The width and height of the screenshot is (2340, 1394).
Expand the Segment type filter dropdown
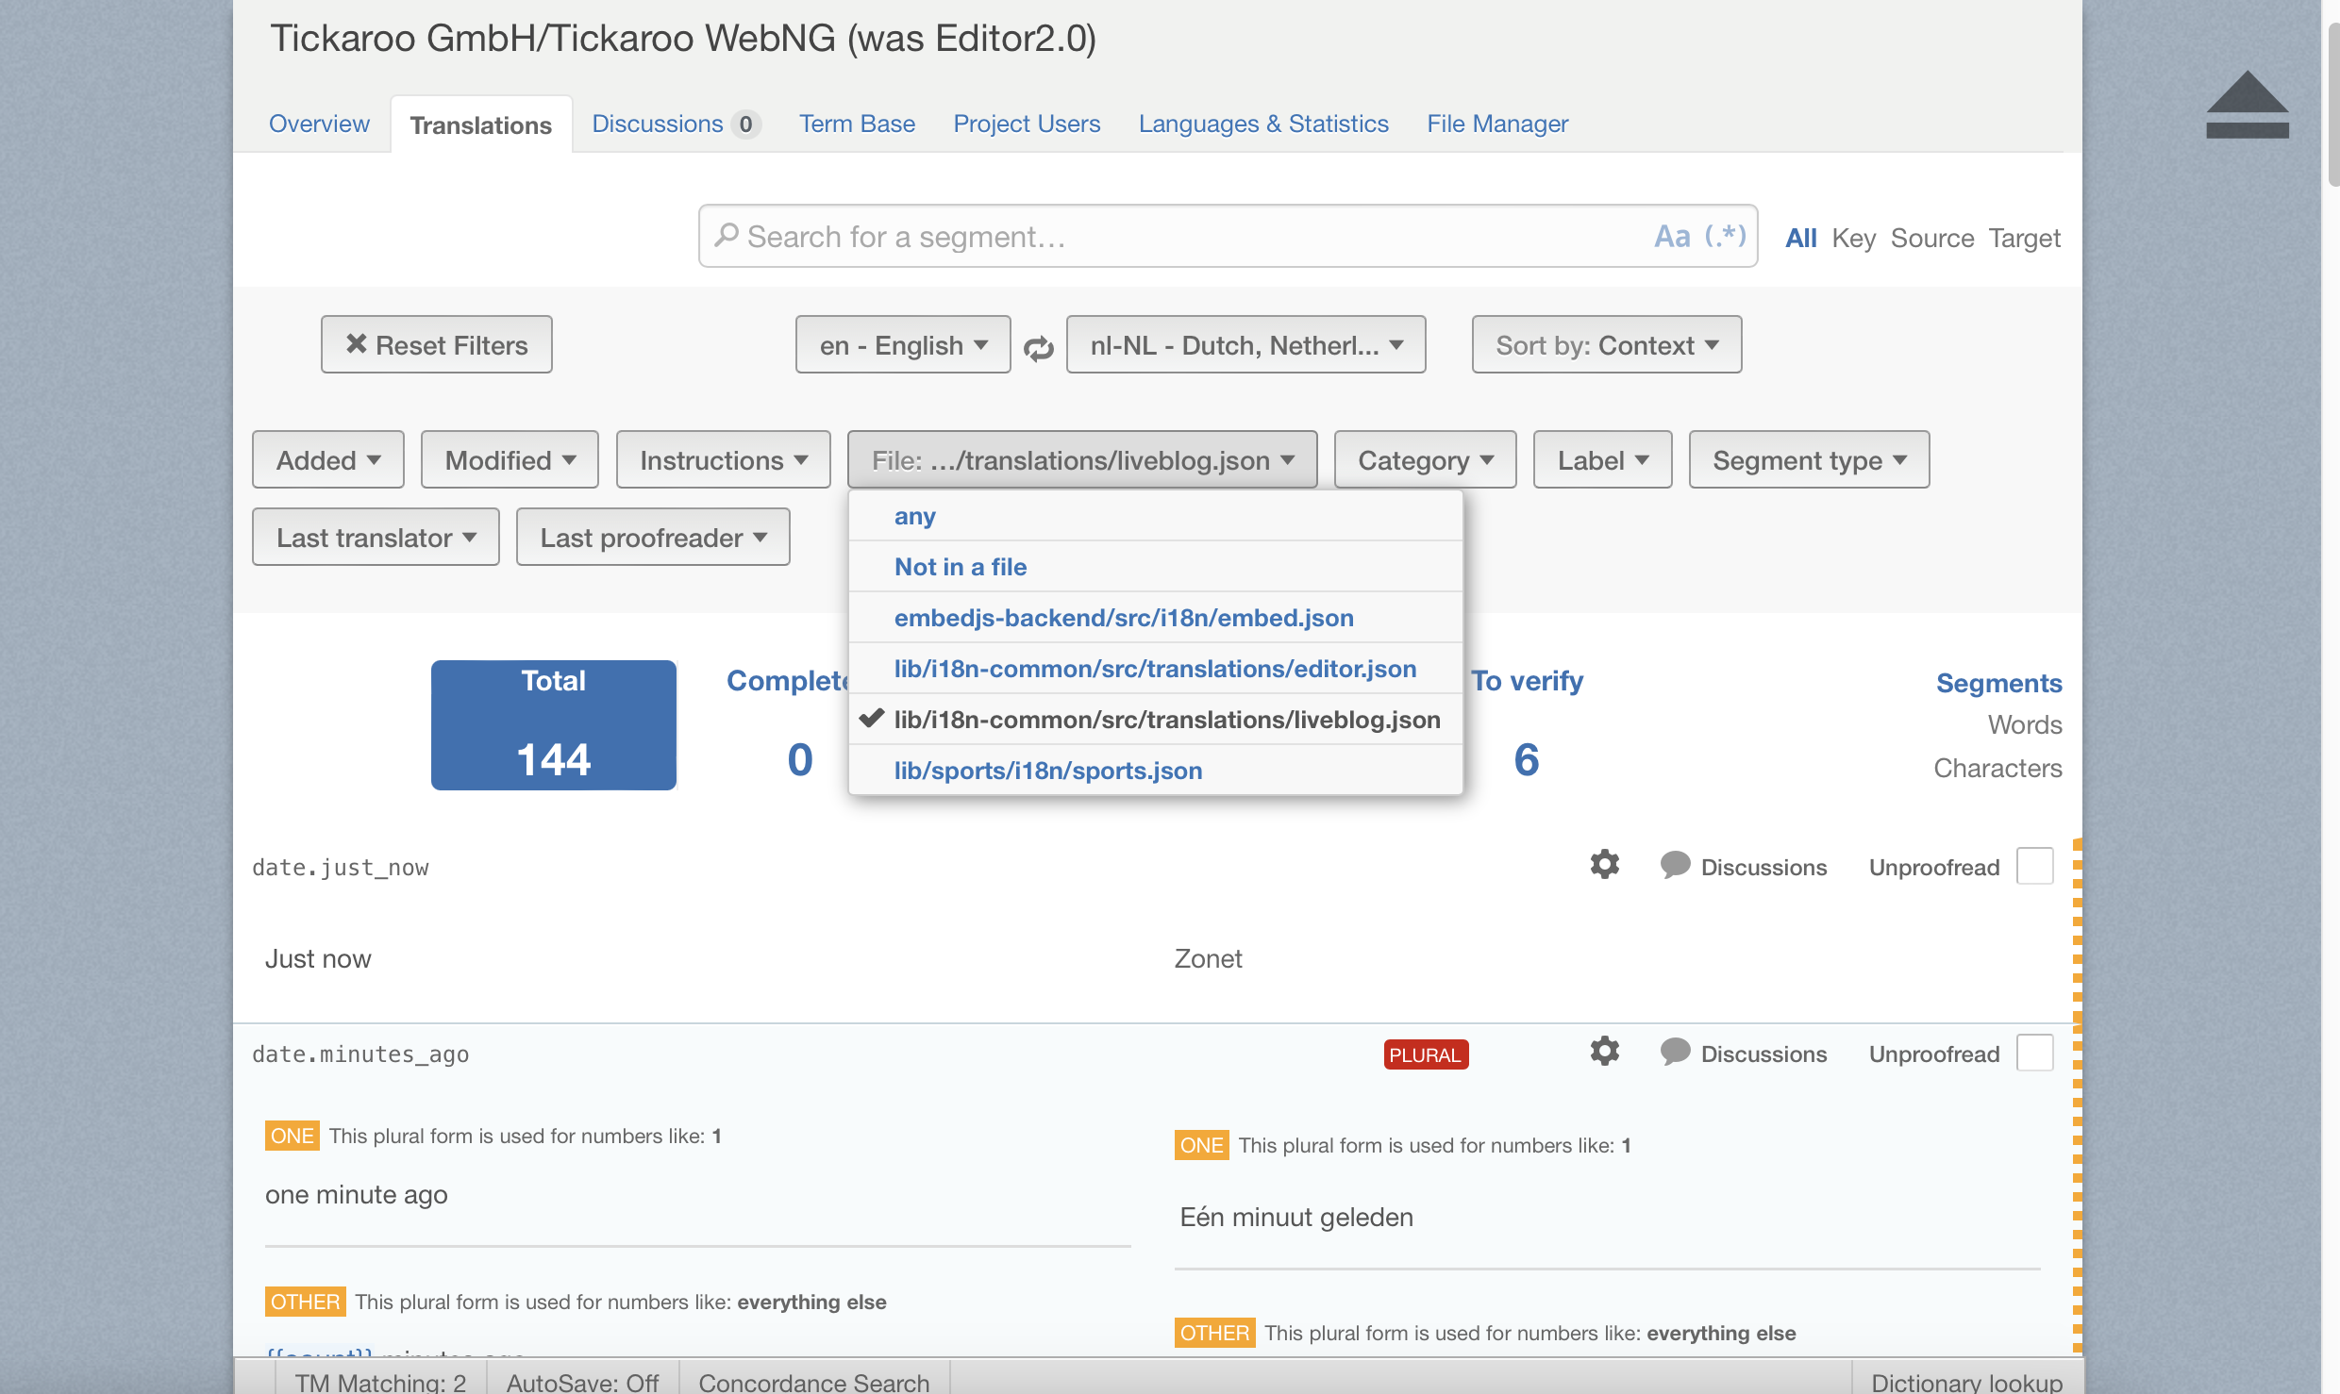coord(1809,460)
